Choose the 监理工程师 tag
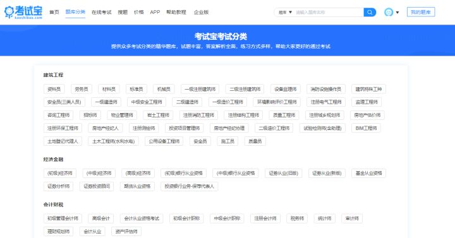Viewport: 455px width, 238px height. (367, 102)
